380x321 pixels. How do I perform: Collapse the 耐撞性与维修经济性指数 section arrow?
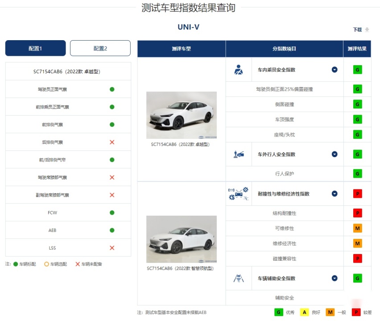click(335, 194)
